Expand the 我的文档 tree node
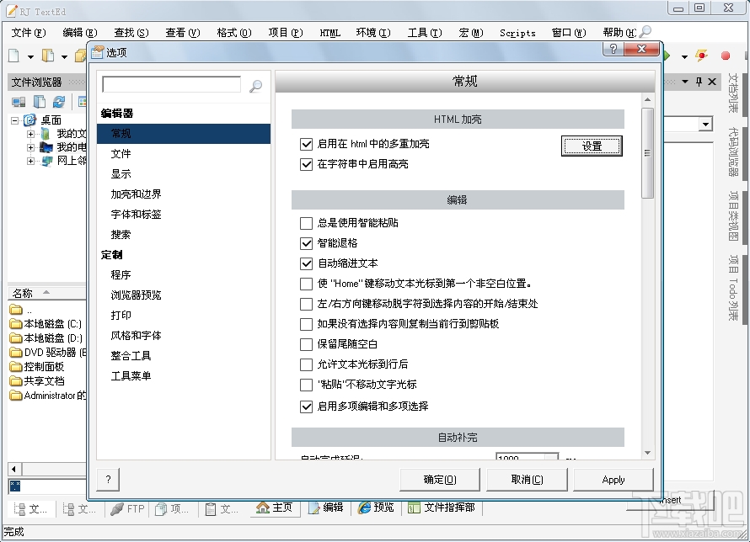The width and height of the screenshot is (750, 542). tap(30, 134)
